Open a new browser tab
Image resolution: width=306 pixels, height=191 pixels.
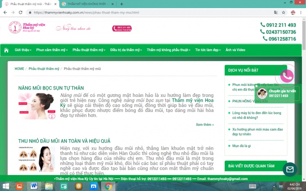point(122,4)
